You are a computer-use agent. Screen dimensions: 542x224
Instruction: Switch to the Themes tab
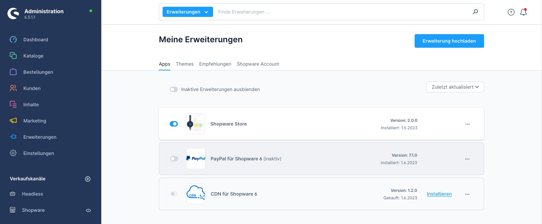185,64
